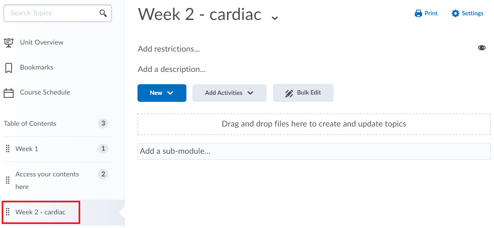Click the Bulk Edit button
494x228 pixels.
tap(303, 93)
